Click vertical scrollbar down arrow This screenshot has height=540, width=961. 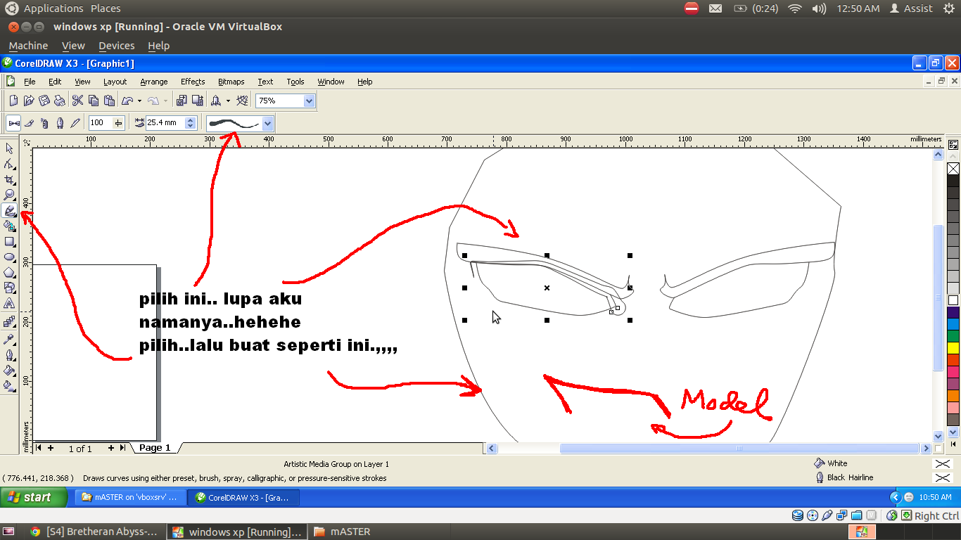[x=938, y=436]
